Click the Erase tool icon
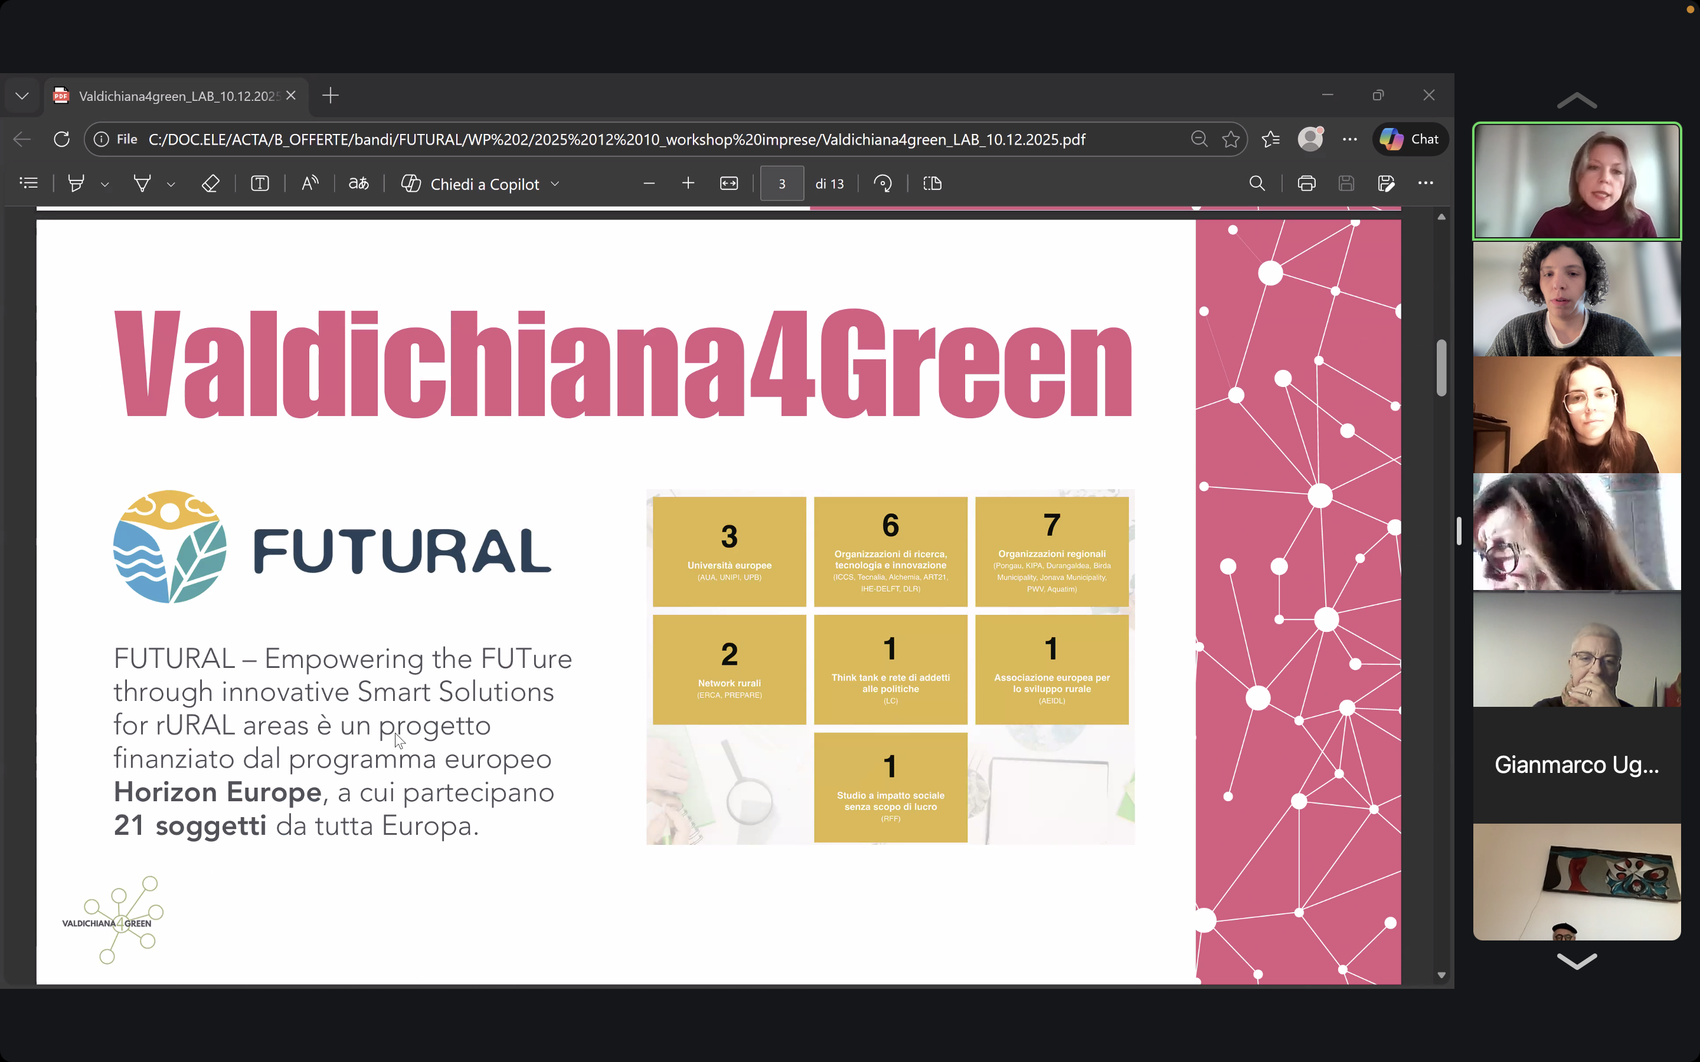 click(210, 184)
